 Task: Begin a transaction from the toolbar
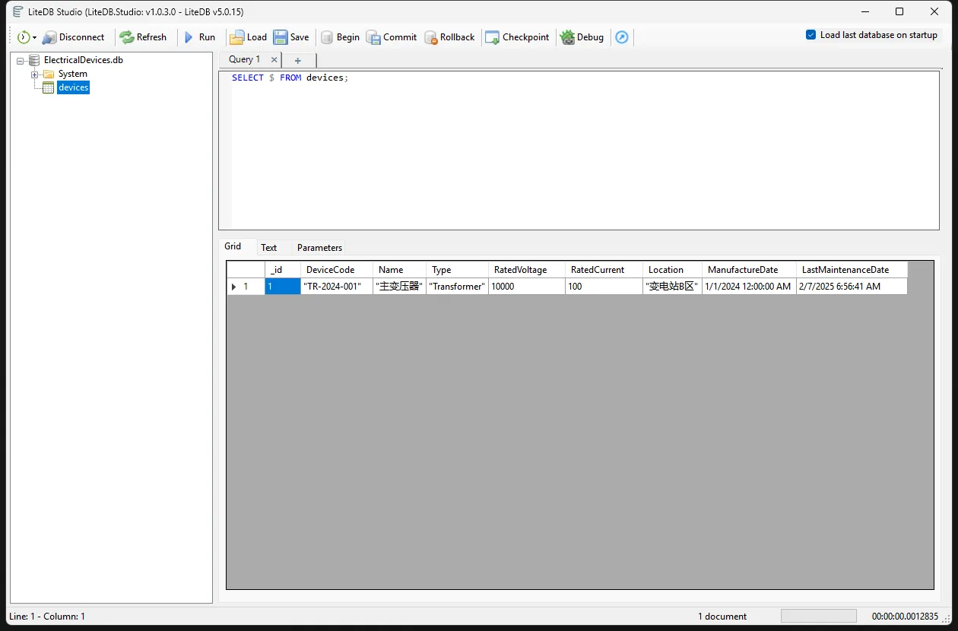tap(327, 37)
